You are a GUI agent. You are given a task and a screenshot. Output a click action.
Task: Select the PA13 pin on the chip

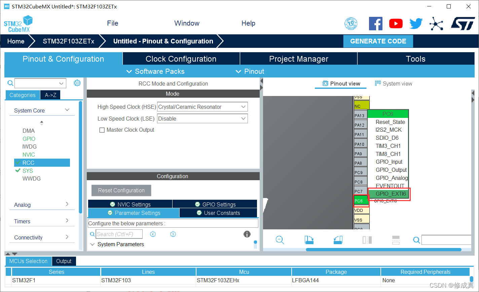[361, 116]
